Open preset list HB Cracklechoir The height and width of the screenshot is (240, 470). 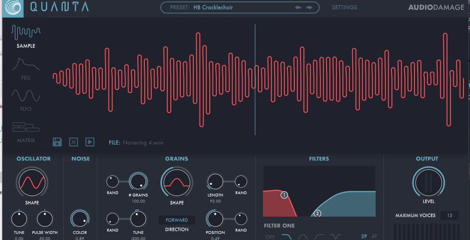(213, 7)
